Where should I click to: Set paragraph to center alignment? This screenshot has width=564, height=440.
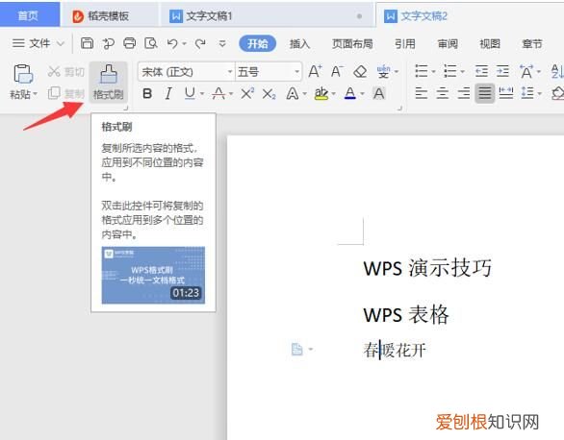[443, 93]
